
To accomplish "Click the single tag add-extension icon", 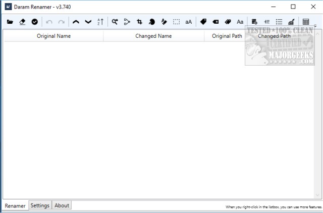I will click(203, 22).
